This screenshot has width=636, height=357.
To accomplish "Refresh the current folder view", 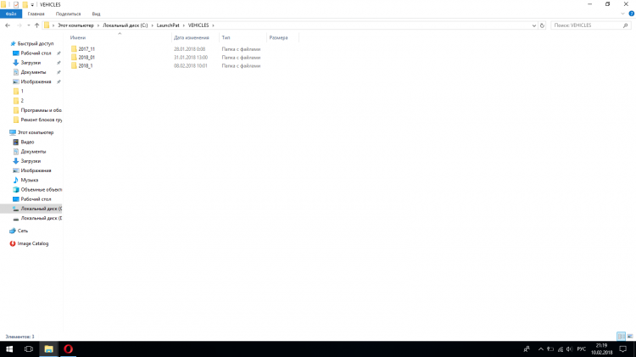I will pos(544,25).
